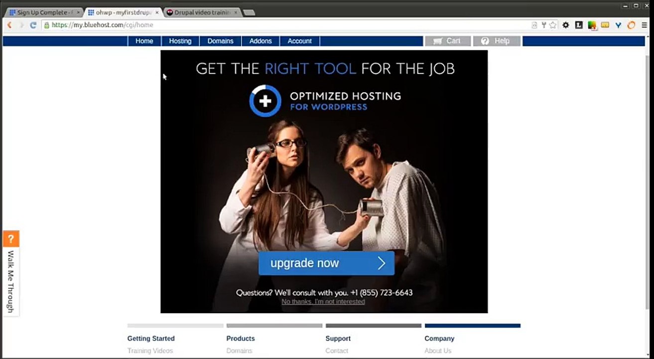Open the Hosting menu item

[180, 41]
